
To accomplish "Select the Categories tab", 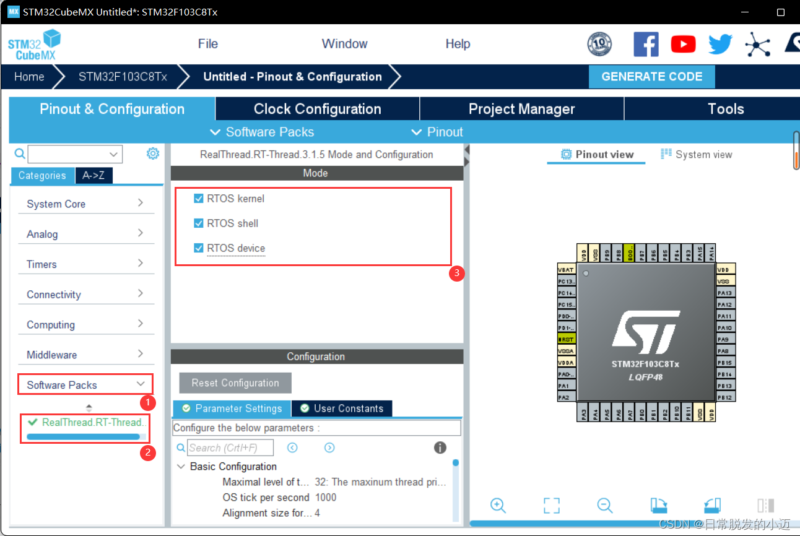I will click(42, 176).
